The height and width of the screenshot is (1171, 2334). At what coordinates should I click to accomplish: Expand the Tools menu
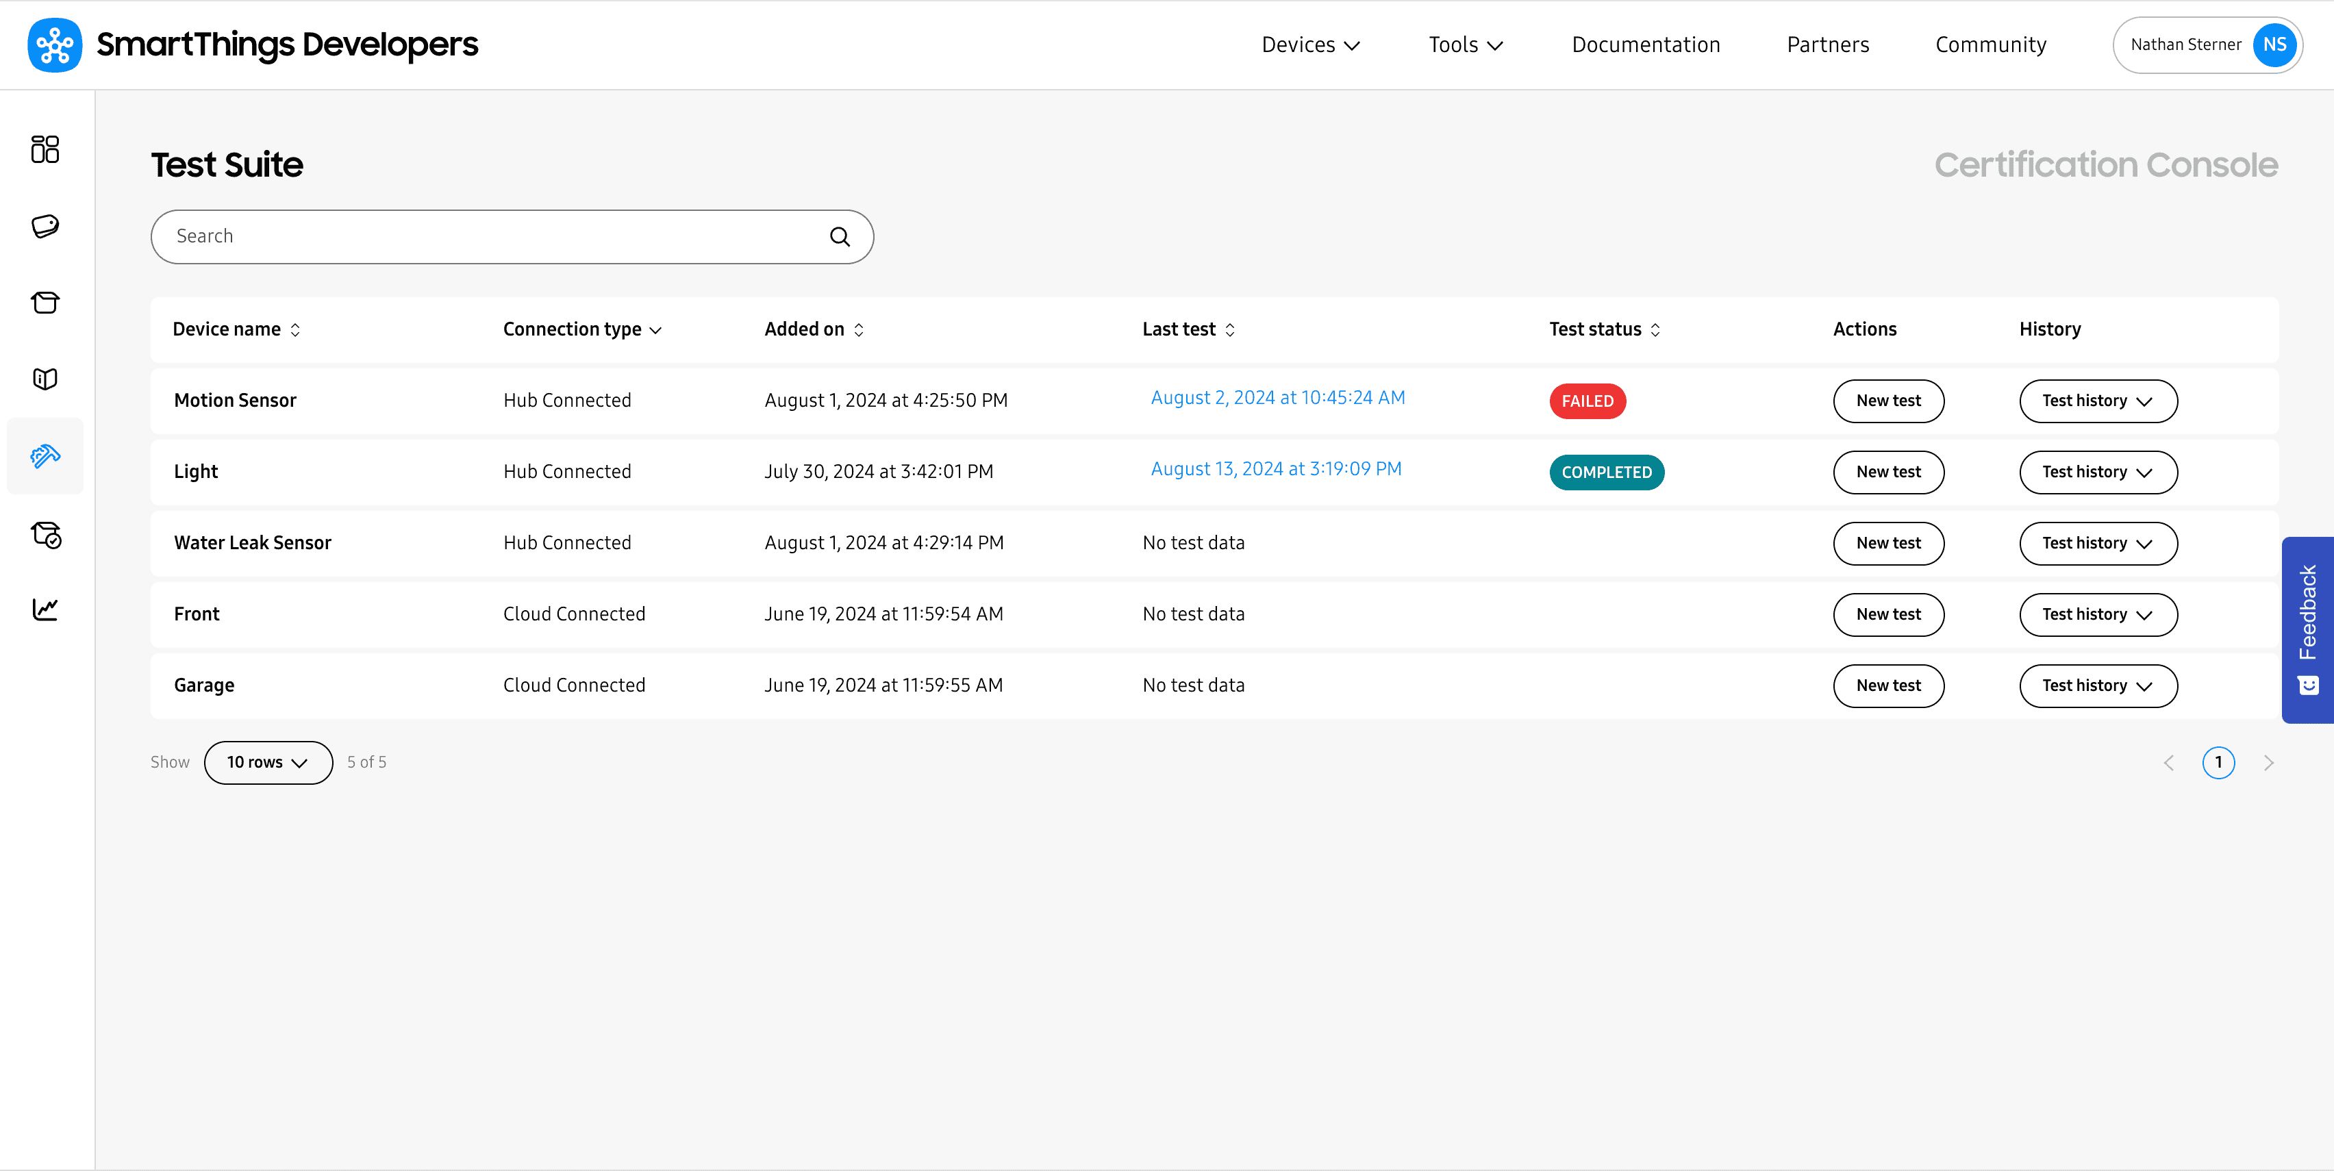click(1465, 45)
